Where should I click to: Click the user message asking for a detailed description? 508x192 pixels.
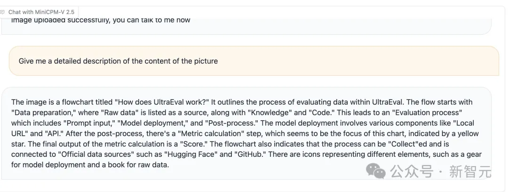[x=254, y=61]
